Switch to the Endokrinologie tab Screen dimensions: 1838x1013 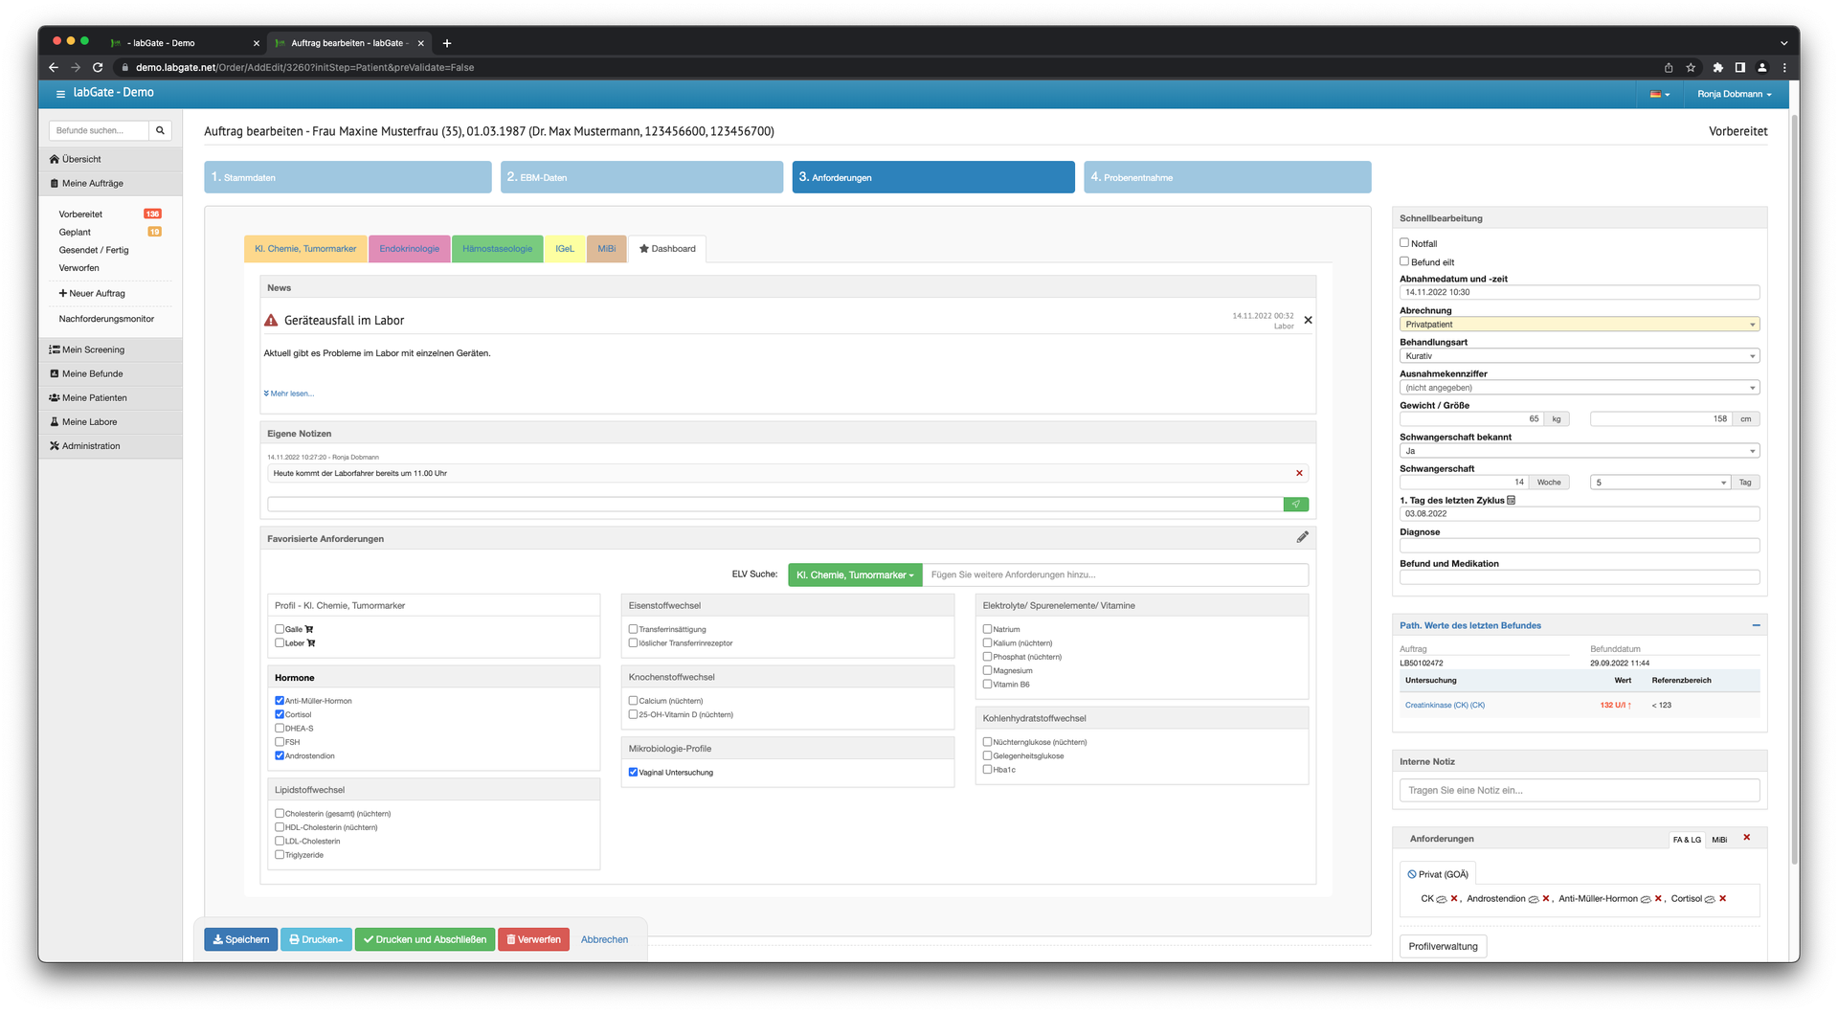click(409, 249)
